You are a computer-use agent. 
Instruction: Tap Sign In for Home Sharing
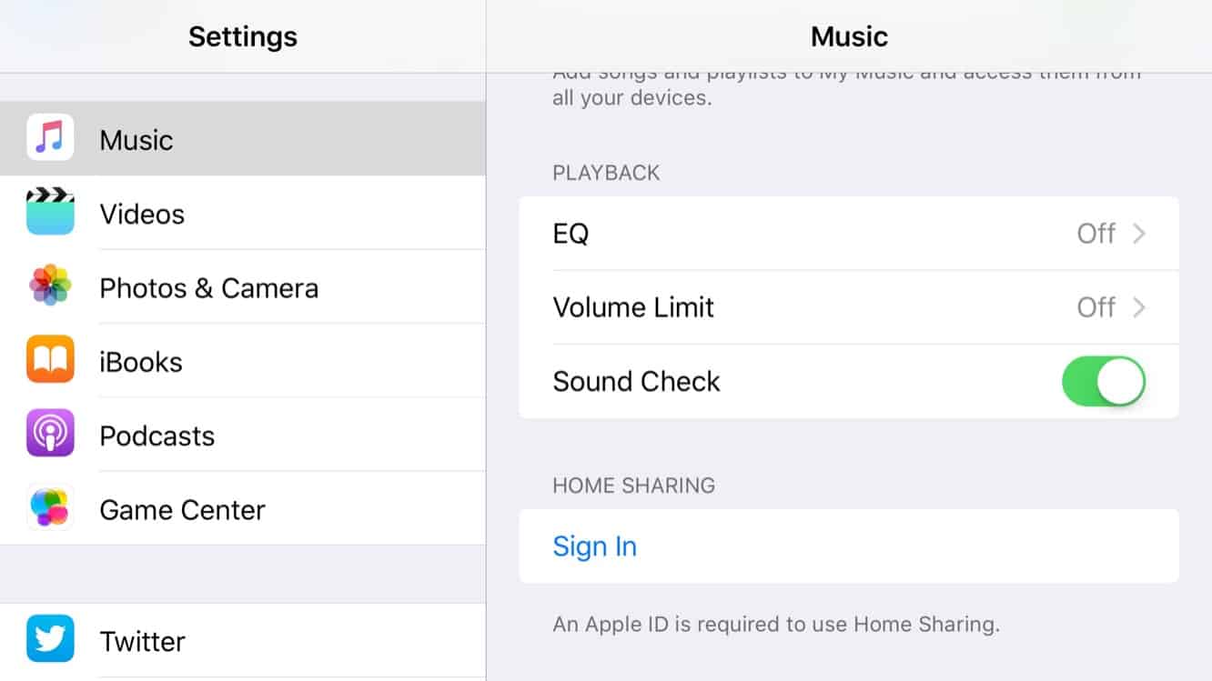[594, 546]
